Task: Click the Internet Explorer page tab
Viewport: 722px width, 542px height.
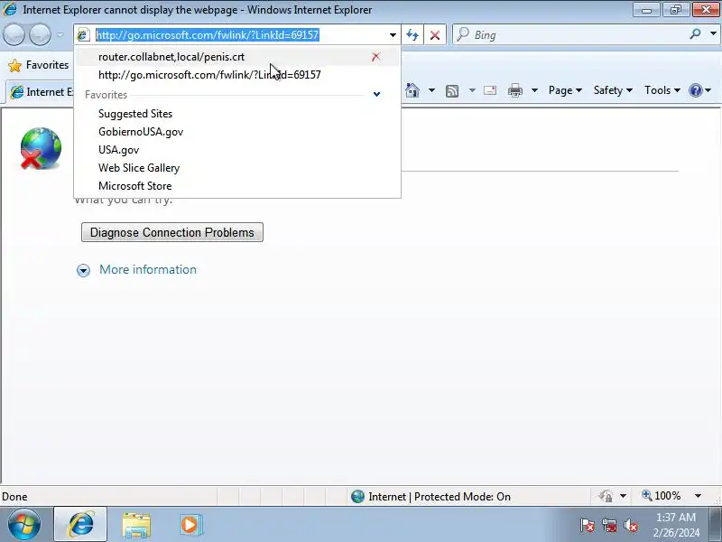Action: click(x=41, y=92)
